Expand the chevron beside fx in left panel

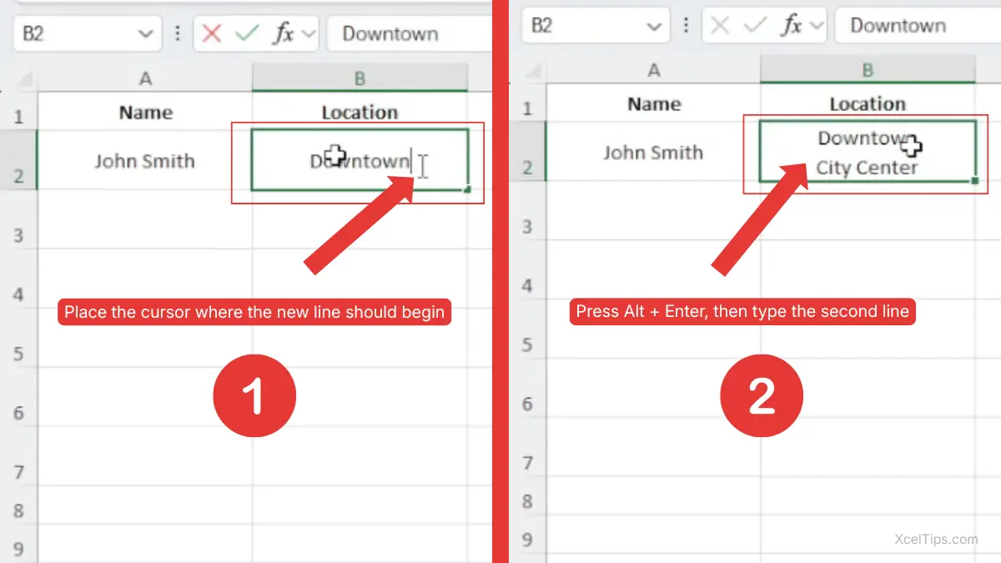pyautogui.click(x=309, y=34)
